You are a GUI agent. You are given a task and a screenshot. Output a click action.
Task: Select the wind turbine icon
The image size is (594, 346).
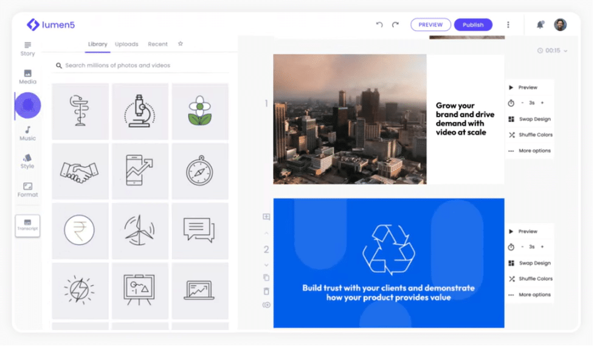(140, 231)
